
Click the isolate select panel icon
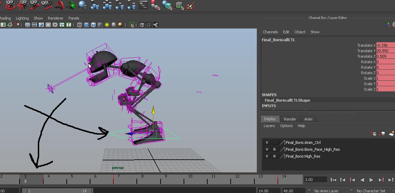click(132, 25)
